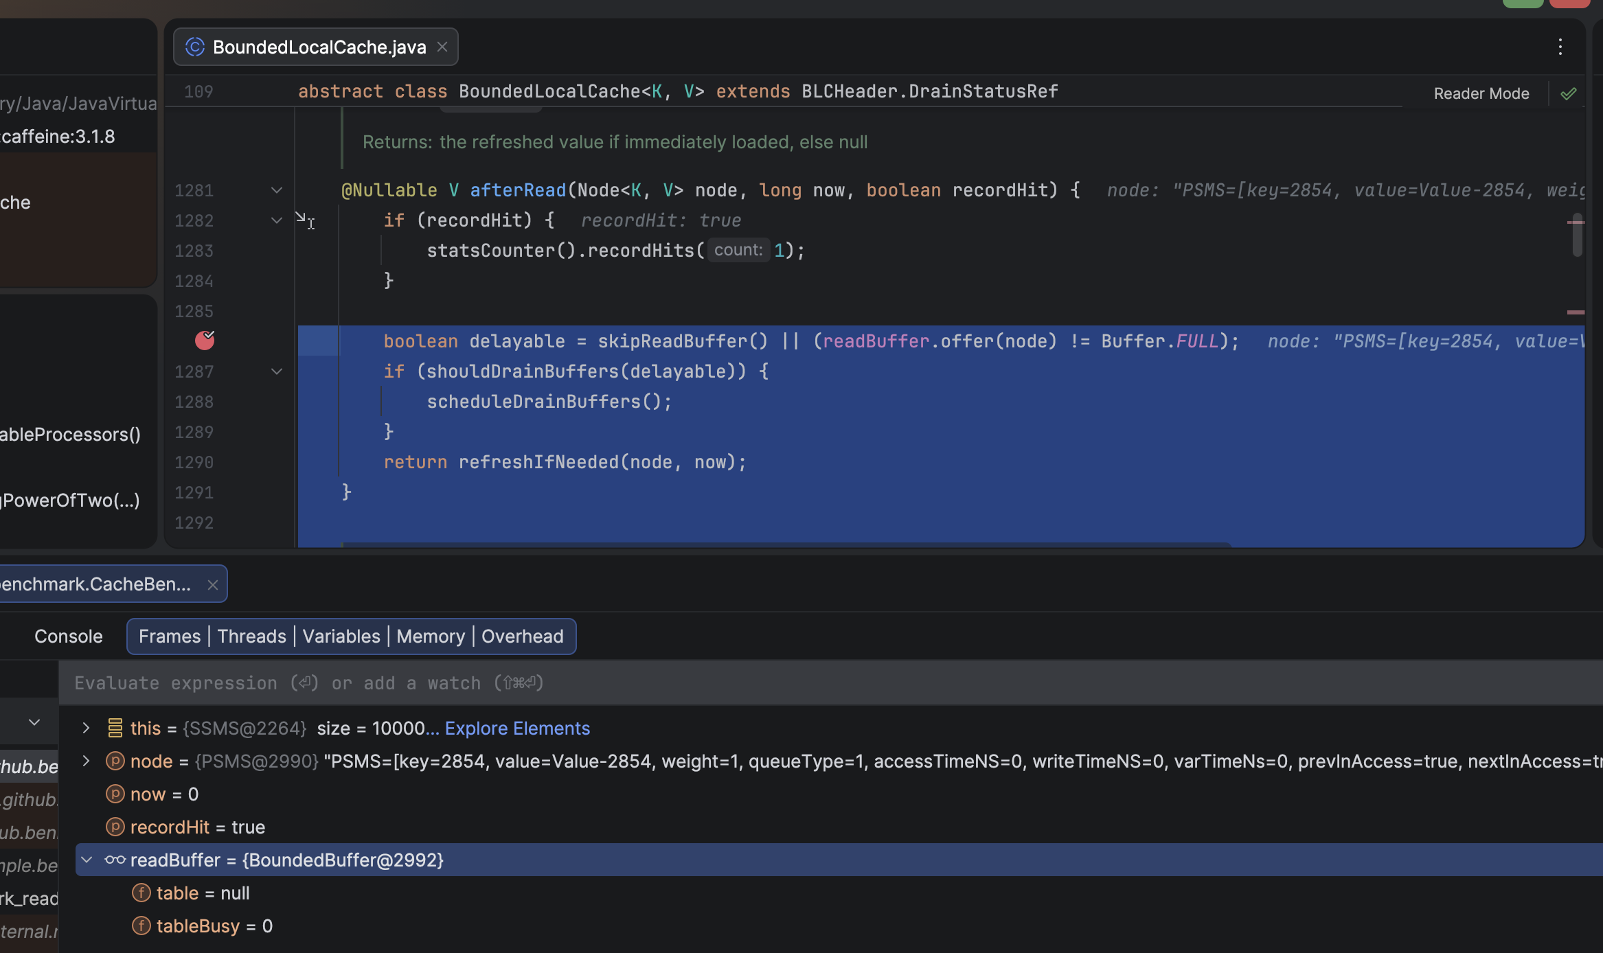1603x953 pixels.
Task: Click the parameter icon beside node variable
Action: [115, 761]
